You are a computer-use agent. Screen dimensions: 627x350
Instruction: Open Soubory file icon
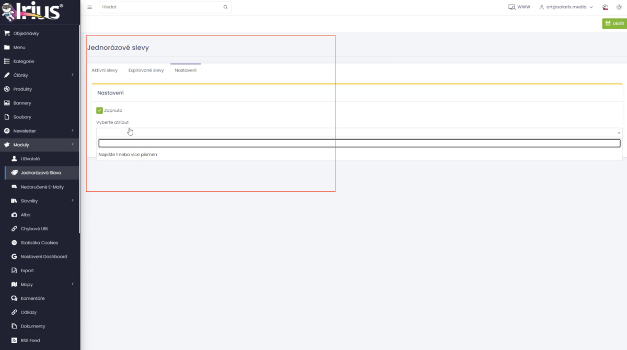[x=7, y=117]
